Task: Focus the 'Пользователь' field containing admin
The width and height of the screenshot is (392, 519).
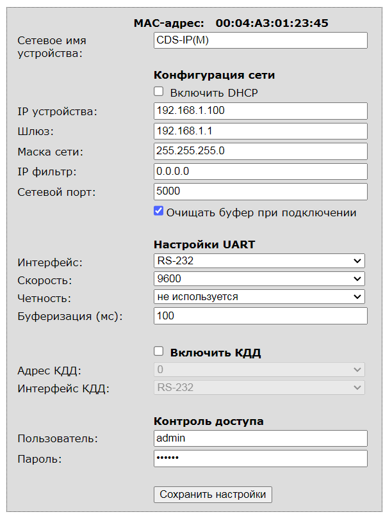Action: click(x=260, y=438)
